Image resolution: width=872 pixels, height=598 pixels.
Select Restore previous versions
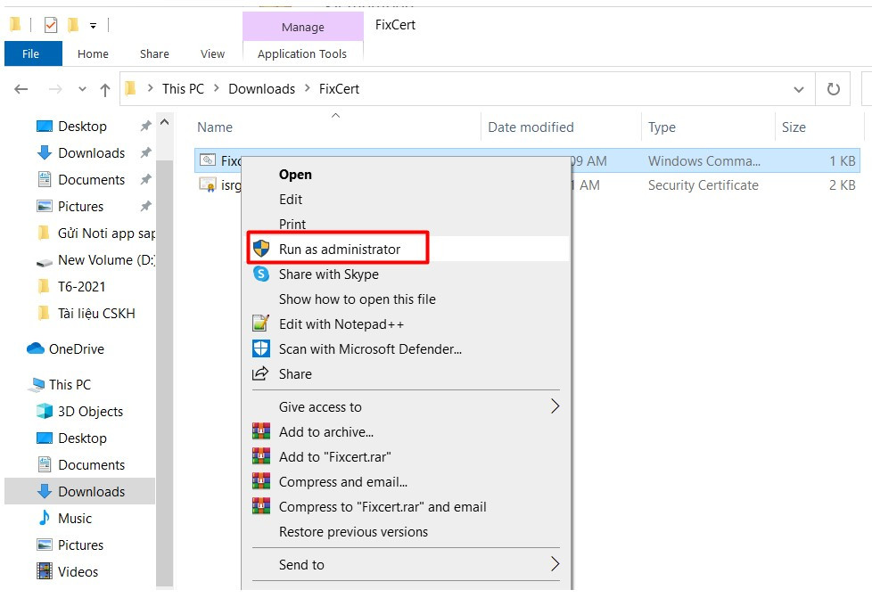click(354, 532)
